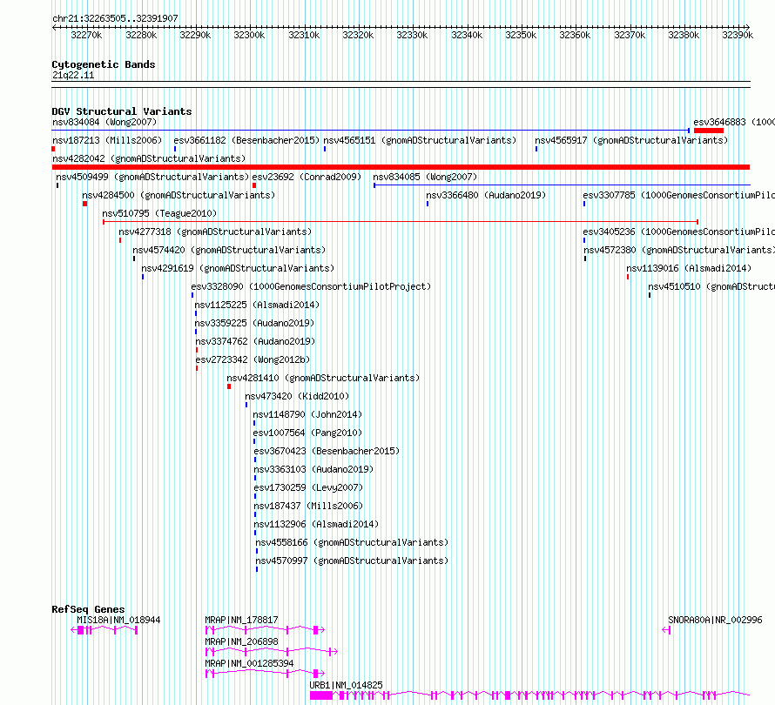Click nsv187437 (Mills2006) label
Image resolution: width=775 pixels, height=705 pixels.
tap(308, 506)
